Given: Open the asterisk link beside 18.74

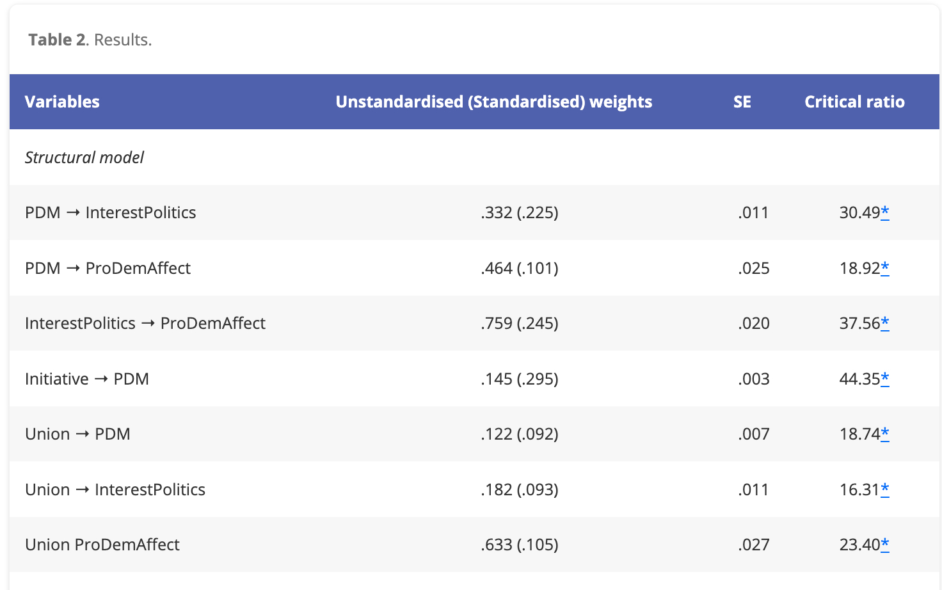Looking at the screenshot, I should [x=884, y=434].
